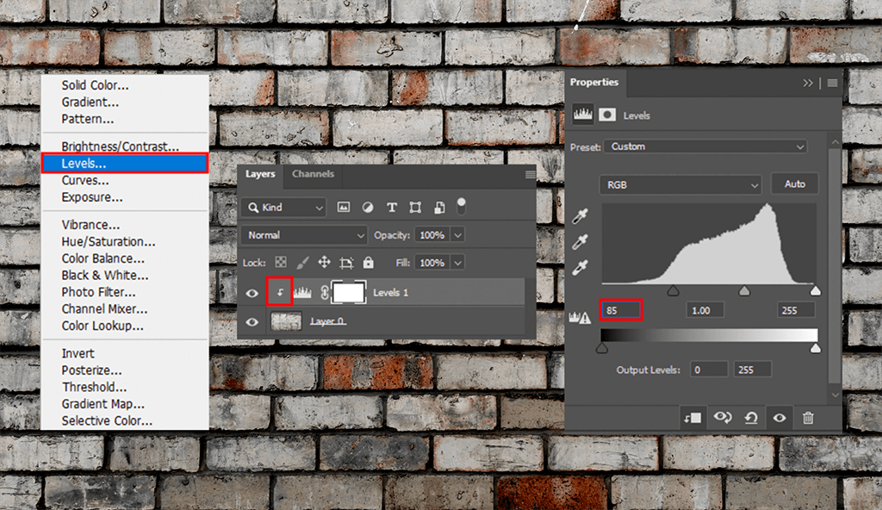This screenshot has width=882, height=510.
Task: Click the clipping arrow on Levels 1 layer
Action: click(x=280, y=292)
